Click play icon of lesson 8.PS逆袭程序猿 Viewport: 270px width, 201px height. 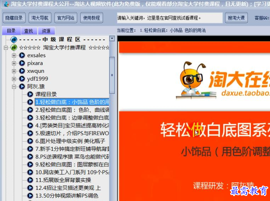click(30, 157)
